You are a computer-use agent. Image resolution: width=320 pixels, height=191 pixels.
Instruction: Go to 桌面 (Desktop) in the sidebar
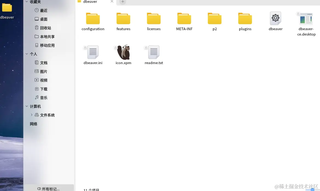pos(41,19)
